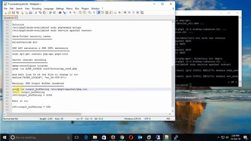251x141 pixels.
Task: Open the Language menu
Action: click(x=49, y=9)
